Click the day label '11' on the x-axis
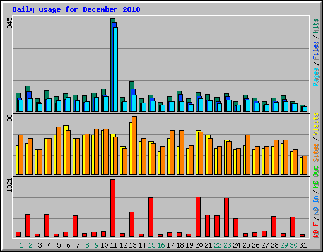323x252 pixels. click(114, 245)
